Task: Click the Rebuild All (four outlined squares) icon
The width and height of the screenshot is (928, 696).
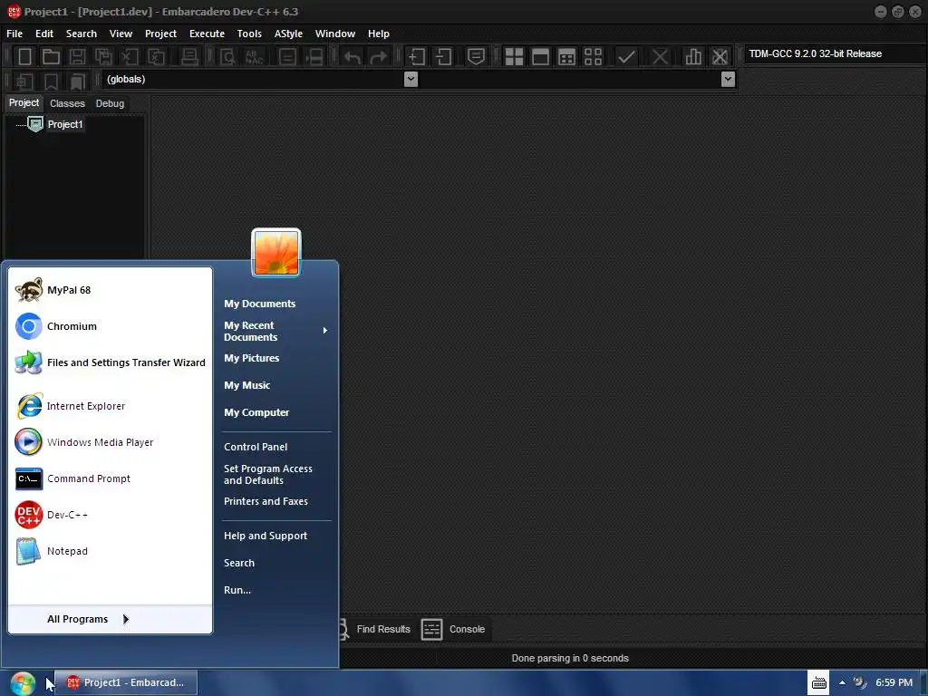Action: [593, 57]
